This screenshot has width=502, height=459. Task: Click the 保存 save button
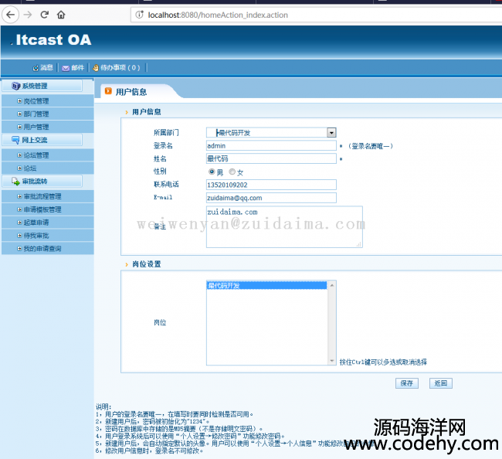(407, 383)
